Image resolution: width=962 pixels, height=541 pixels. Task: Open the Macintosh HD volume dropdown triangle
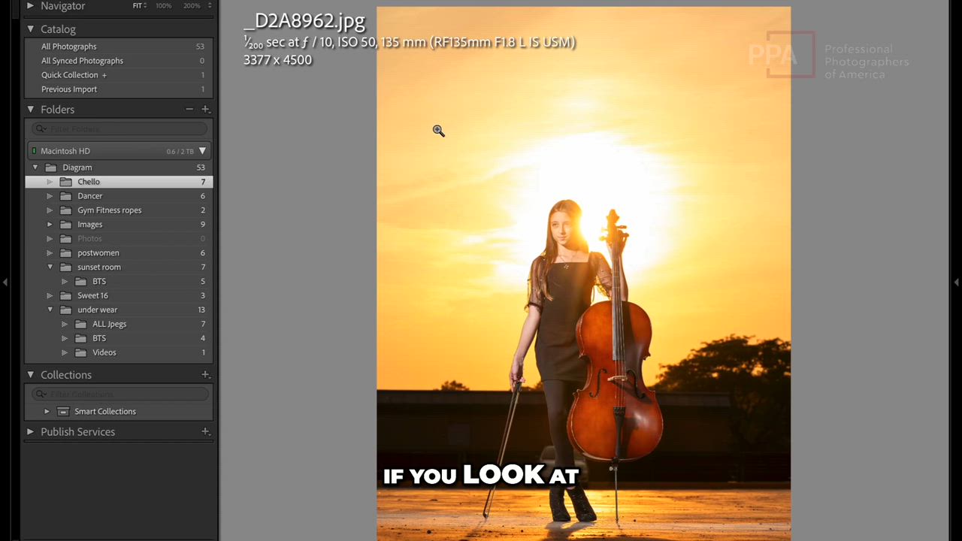coord(202,151)
